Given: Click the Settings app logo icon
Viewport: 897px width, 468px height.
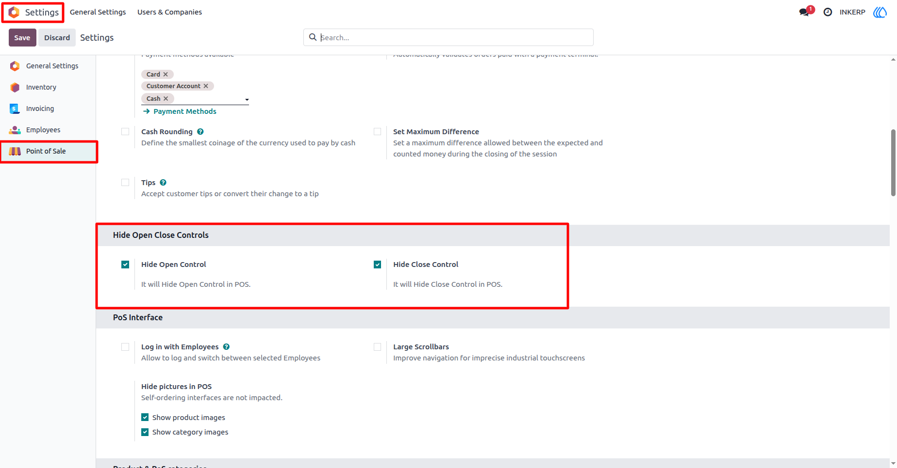Looking at the screenshot, I should (x=14, y=12).
